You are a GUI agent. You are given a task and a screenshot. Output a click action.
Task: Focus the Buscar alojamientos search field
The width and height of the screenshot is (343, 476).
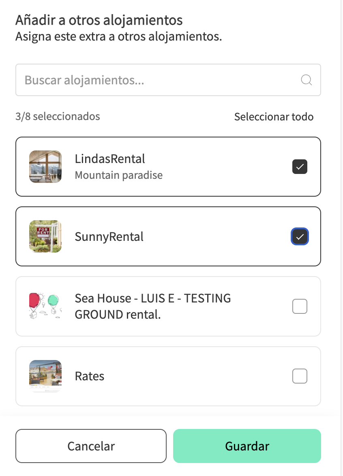[158, 80]
